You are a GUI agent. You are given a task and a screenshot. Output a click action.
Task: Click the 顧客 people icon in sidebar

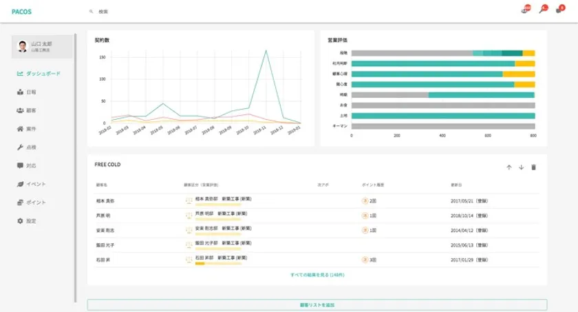[x=20, y=110]
